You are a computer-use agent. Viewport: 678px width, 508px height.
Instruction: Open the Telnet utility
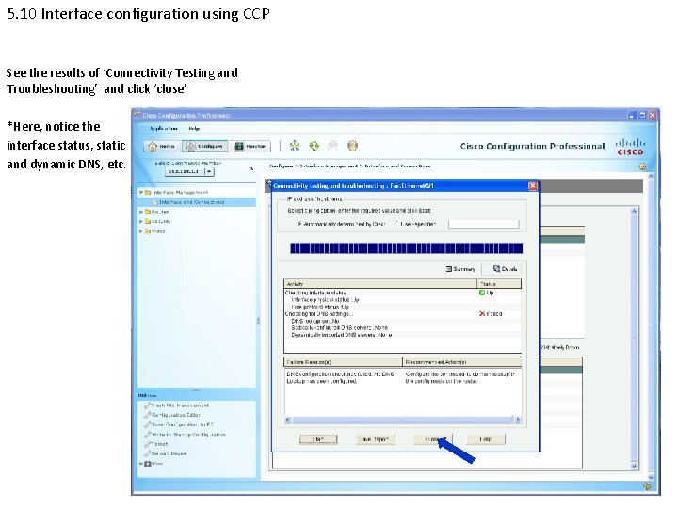point(156,444)
